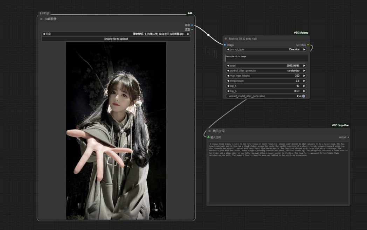Viewport: 367px width, 230px height.
Task: Open the control_after_generate randomize dropdown
Action: coord(266,71)
